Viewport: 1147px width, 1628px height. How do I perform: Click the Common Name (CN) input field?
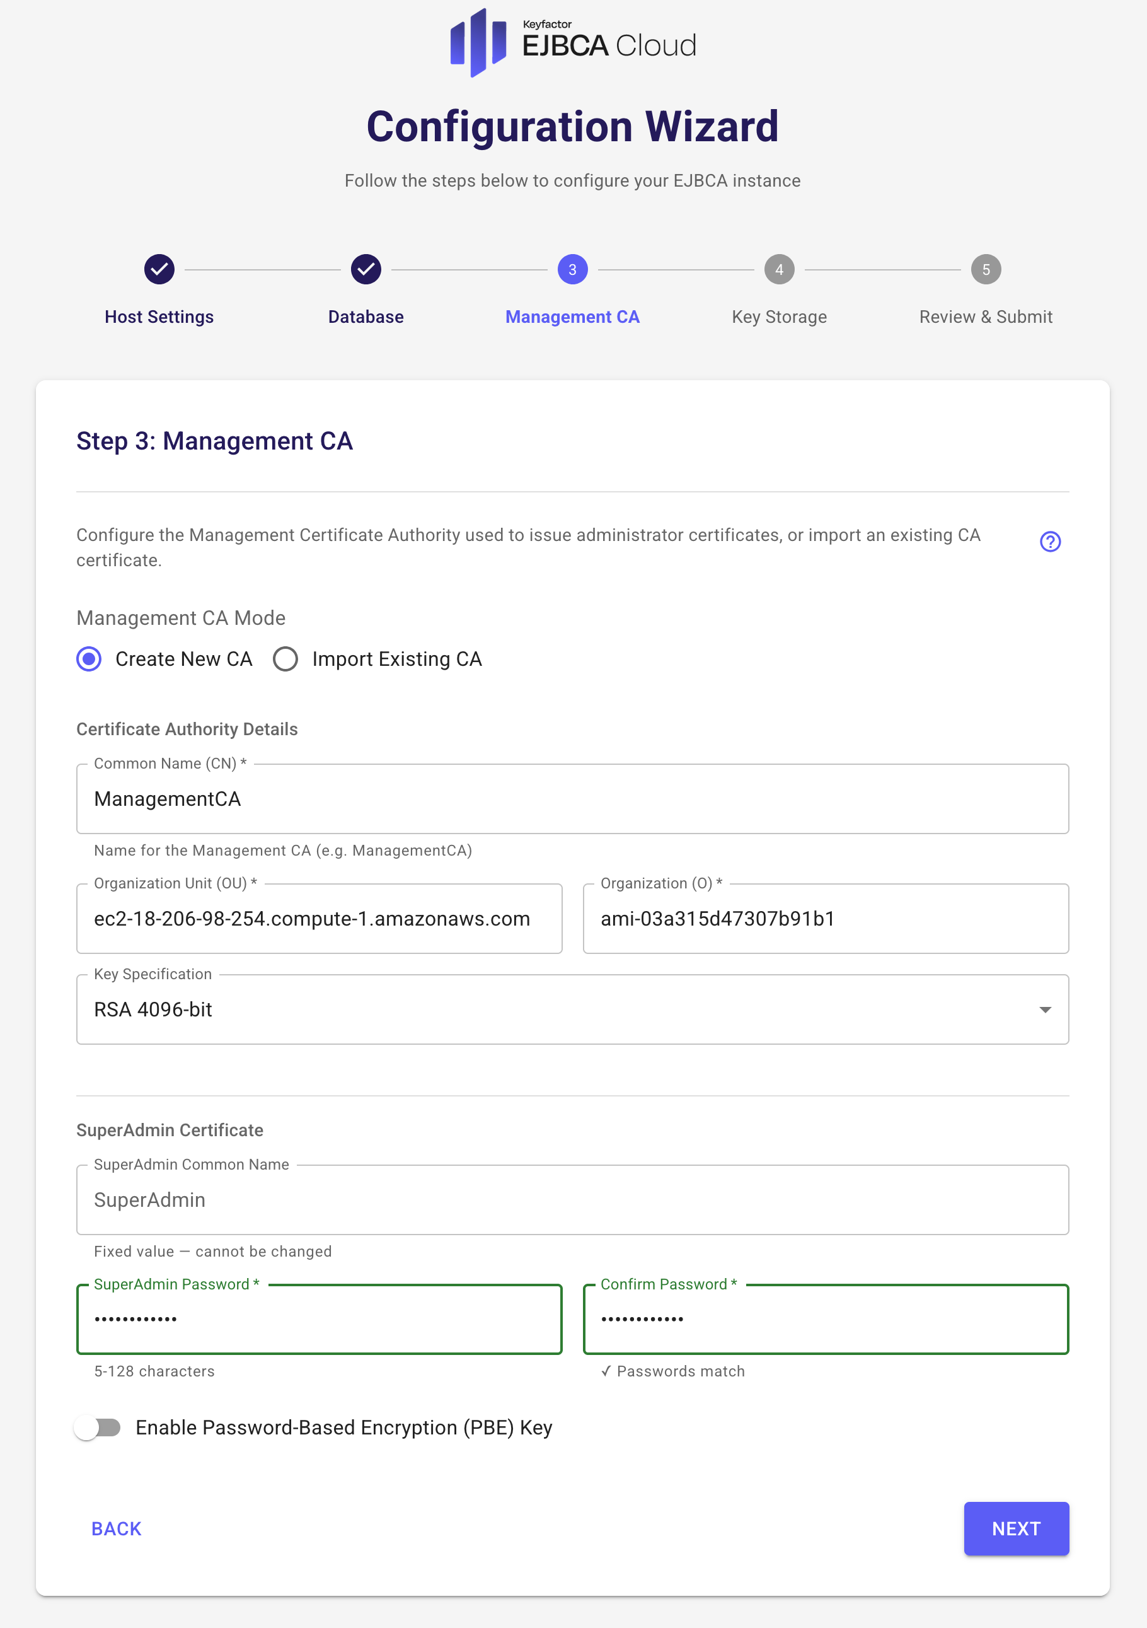coord(572,799)
